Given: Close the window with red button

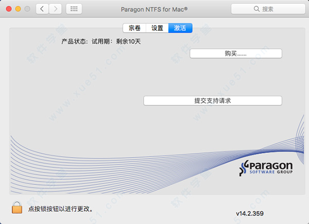Looking at the screenshot, I should click(x=9, y=9).
